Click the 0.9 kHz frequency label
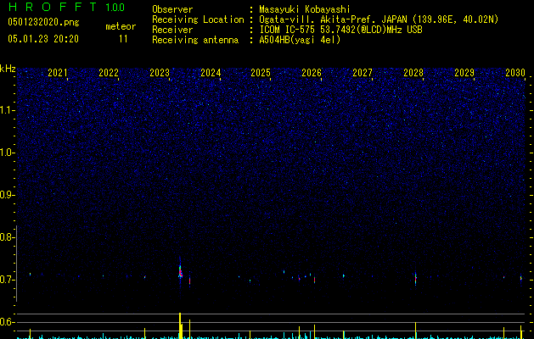Viewport: 534px width, 339px height. click(x=6, y=195)
